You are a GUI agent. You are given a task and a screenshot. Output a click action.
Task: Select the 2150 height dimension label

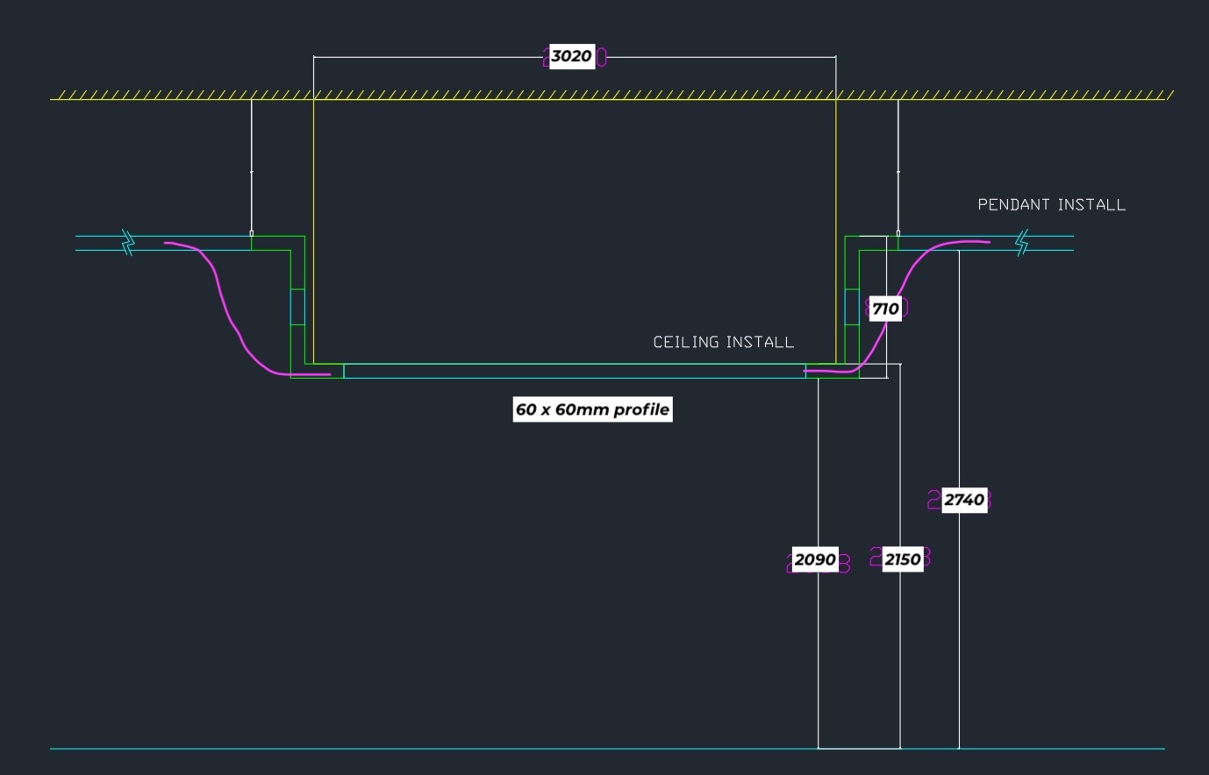pyautogui.click(x=902, y=559)
